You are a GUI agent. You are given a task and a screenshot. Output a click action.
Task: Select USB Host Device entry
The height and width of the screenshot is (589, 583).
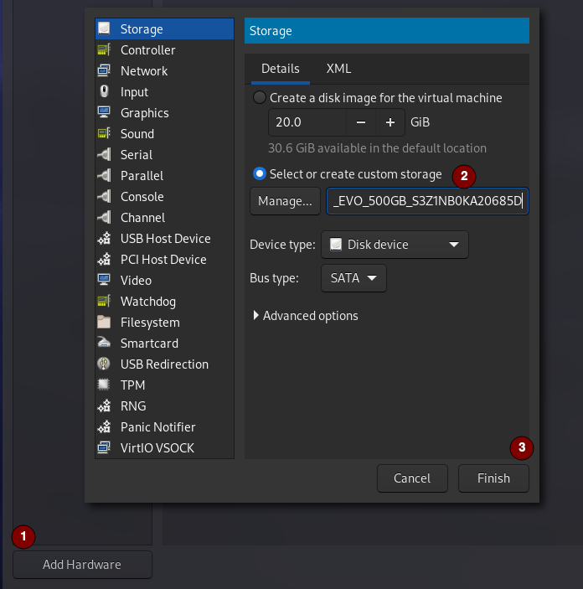click(164, 239)
